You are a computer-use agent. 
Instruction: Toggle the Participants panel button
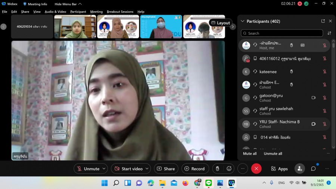[299, 169]
